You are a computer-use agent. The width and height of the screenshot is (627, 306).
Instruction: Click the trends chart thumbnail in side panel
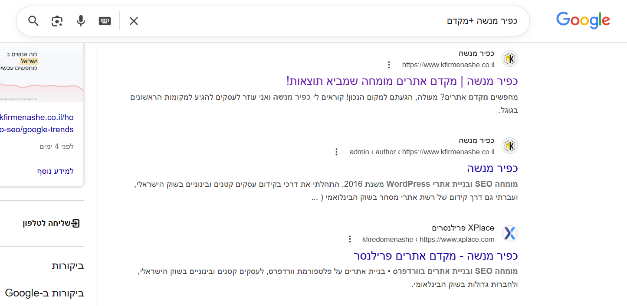(42, 73)
